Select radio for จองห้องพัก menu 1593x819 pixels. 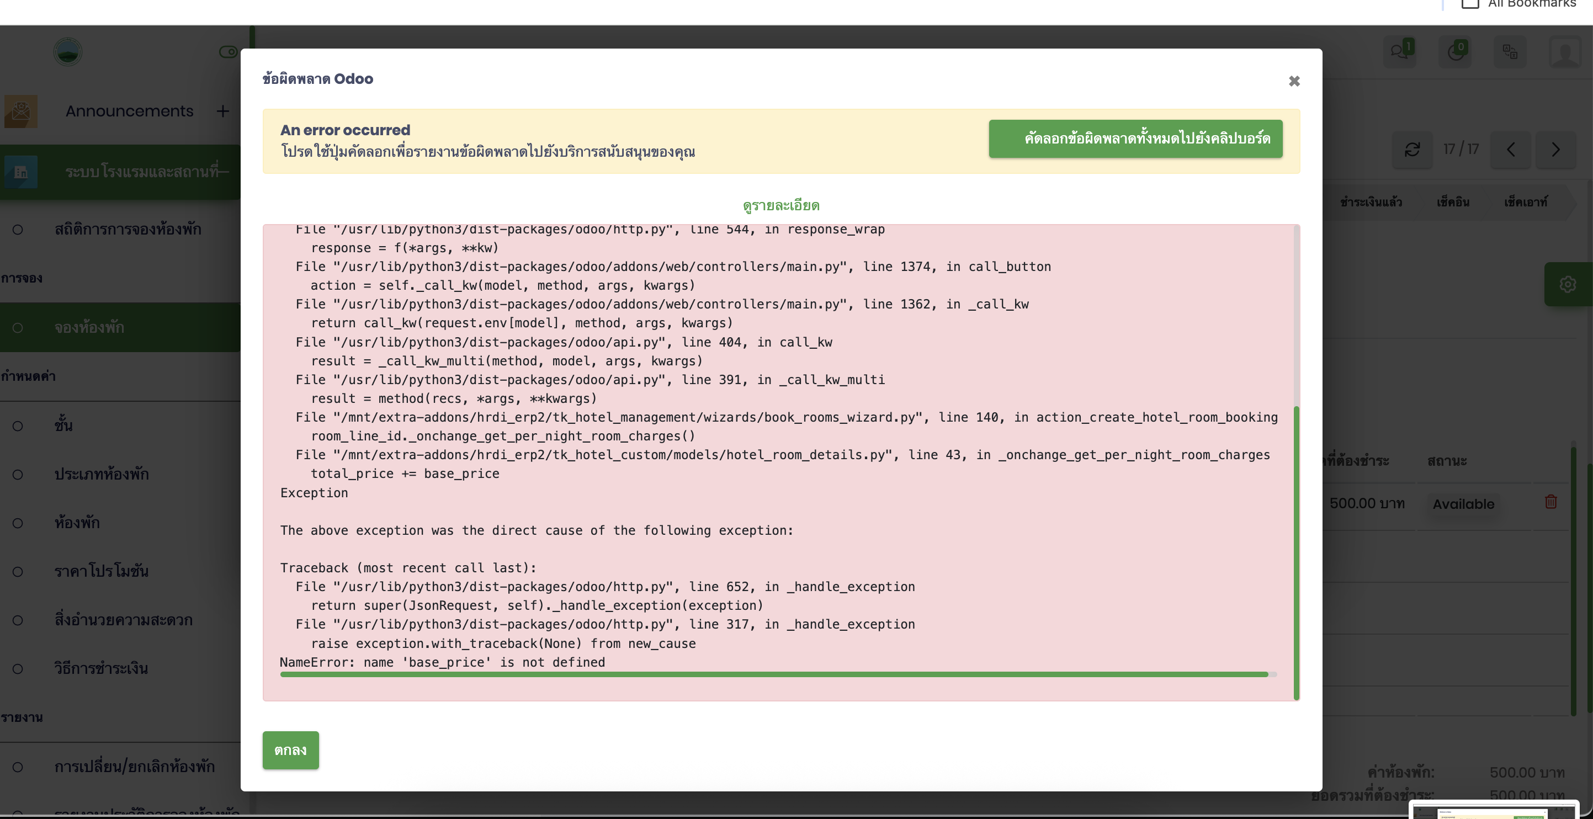click(x=18, y=328)
